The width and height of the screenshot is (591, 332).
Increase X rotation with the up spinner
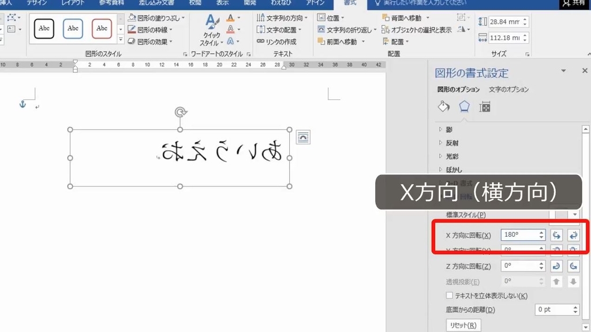click(x=541, y=232)
